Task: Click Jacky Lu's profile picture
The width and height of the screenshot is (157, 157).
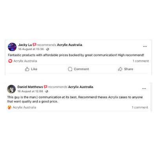Action: click(x=12, y=47)
